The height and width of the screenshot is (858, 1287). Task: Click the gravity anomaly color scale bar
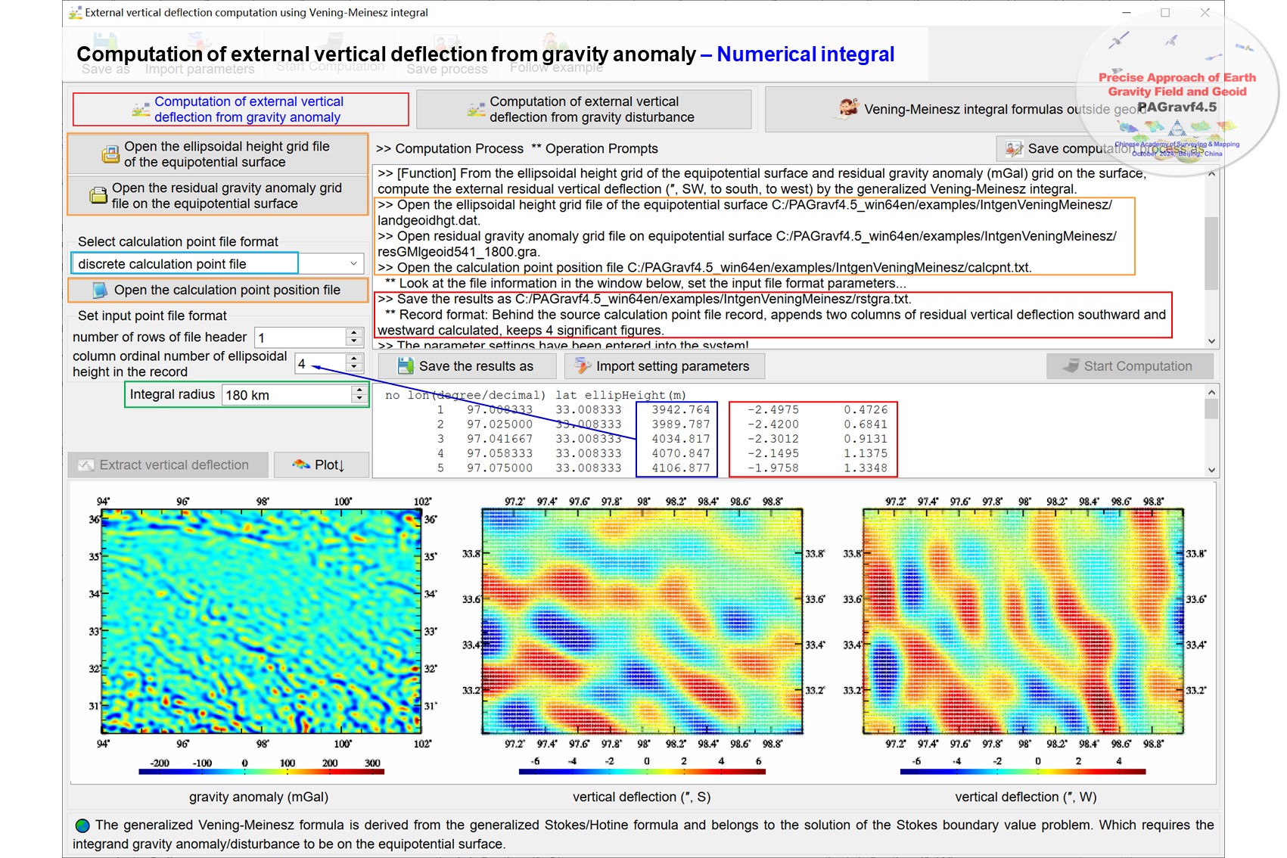tap(261, 772)
